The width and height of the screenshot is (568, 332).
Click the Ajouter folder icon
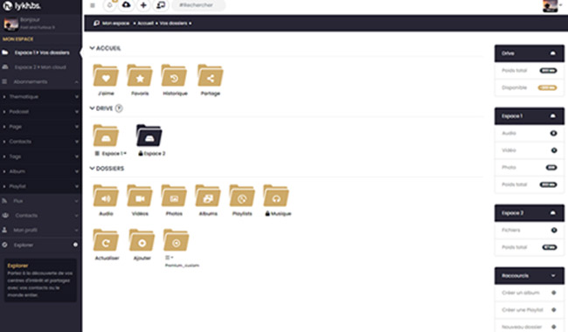[142, 240]
